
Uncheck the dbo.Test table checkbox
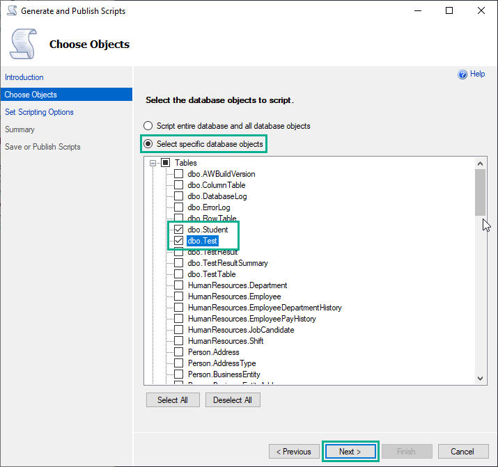point(179,241)
